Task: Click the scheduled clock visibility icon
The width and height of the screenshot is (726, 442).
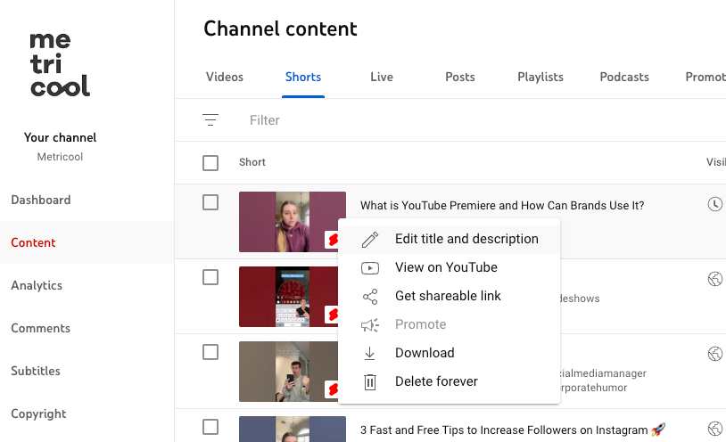Action: pyautogui.click(x=715, y=204)
